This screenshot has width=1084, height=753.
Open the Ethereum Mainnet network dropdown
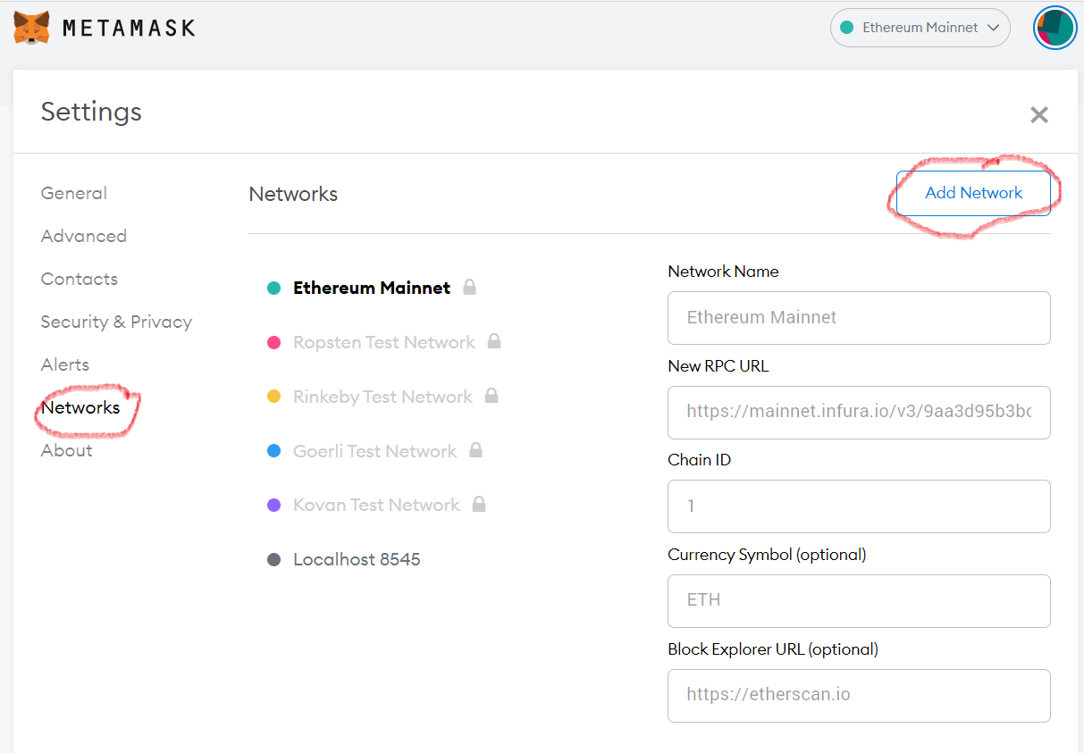920,28
